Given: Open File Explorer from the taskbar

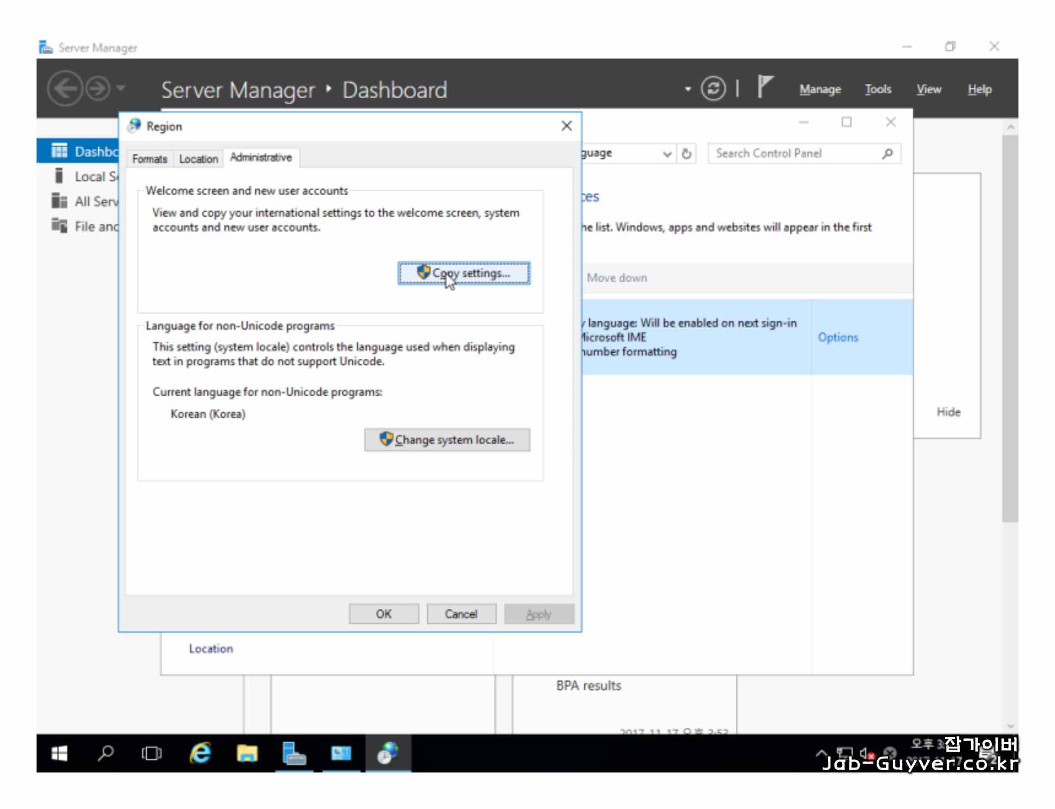Looking at the screenshot, I should 247,753.
